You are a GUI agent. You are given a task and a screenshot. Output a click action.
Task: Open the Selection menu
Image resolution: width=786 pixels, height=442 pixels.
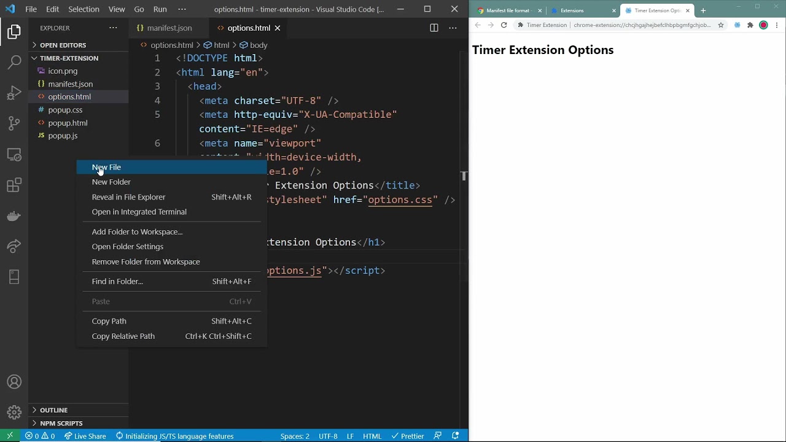(x=84, y=9)
